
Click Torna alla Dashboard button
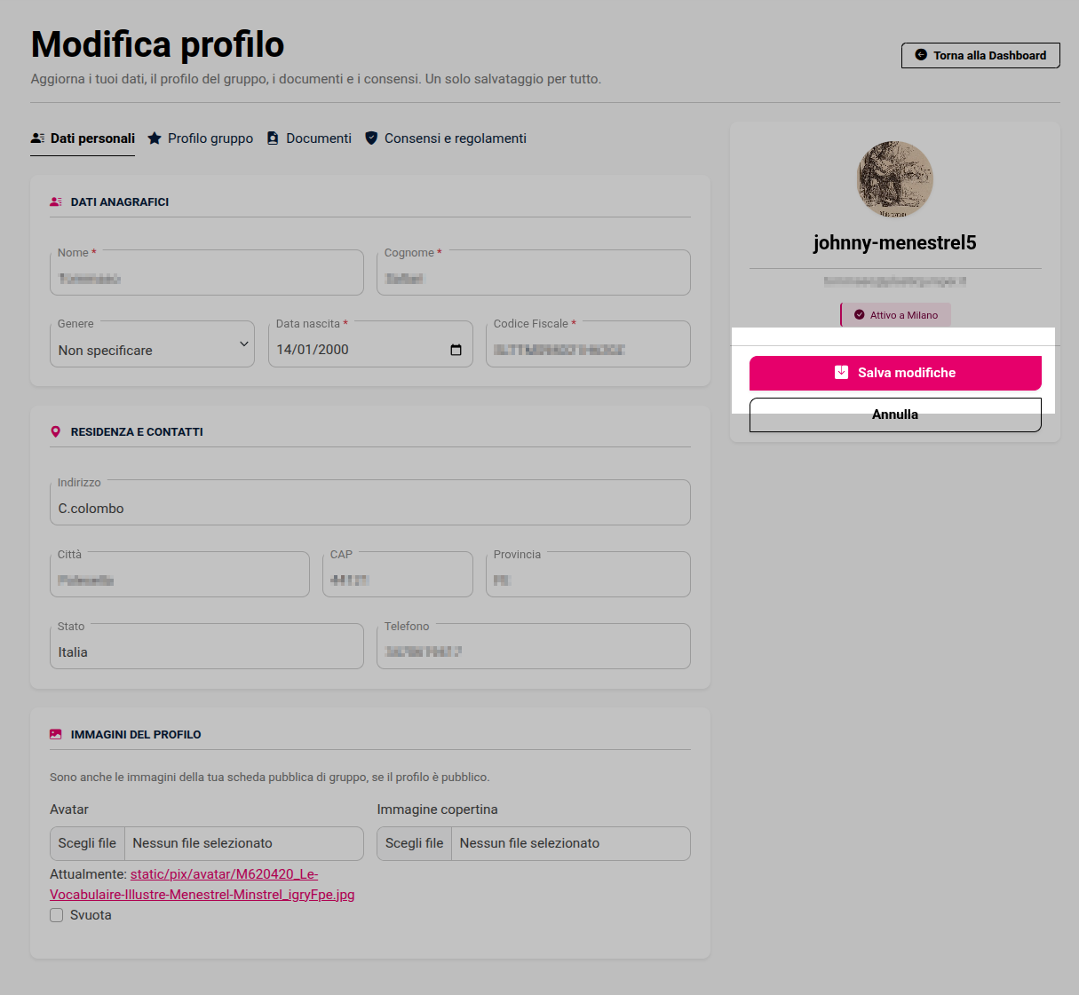(x=980, y=55)
